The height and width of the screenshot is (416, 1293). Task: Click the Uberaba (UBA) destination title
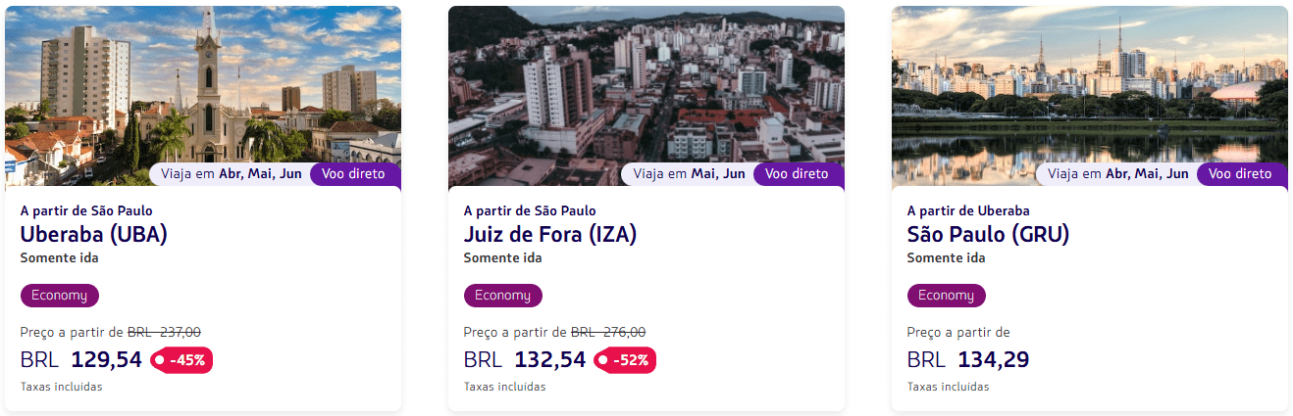(x=93, y=235)
